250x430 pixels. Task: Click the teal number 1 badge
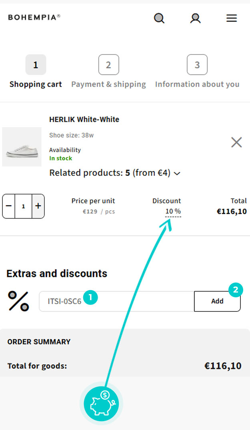tap(91, 297)
